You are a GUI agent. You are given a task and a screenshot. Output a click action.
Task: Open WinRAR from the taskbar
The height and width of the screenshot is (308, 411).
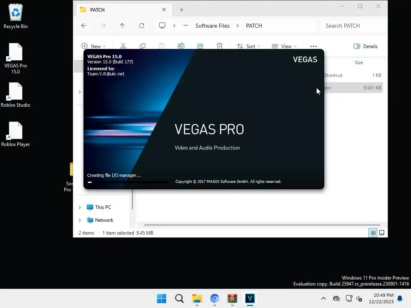click(x=232, y=298)
